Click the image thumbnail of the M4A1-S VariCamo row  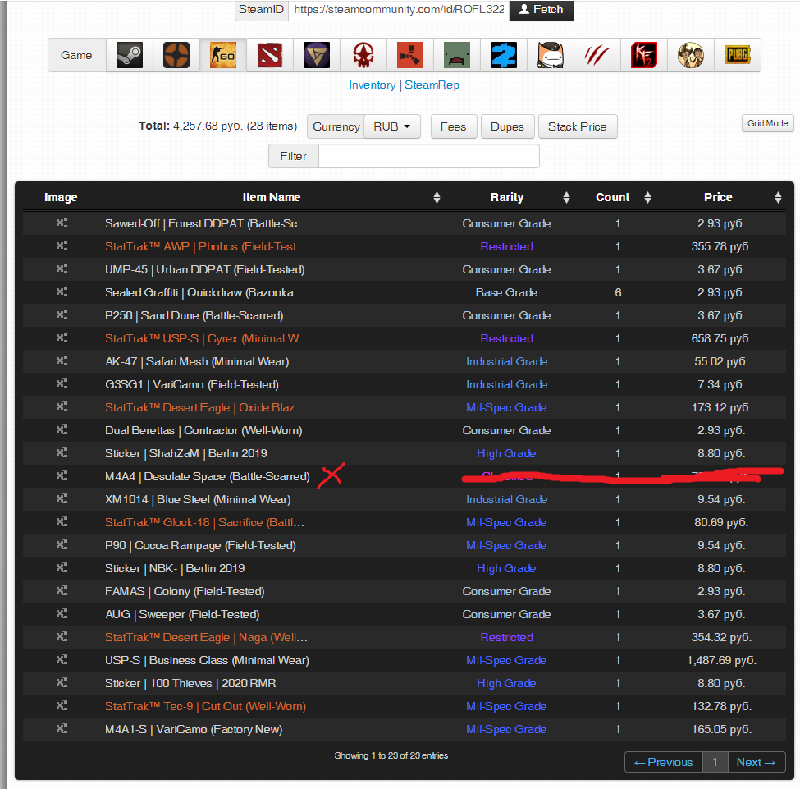pos(62,728)
